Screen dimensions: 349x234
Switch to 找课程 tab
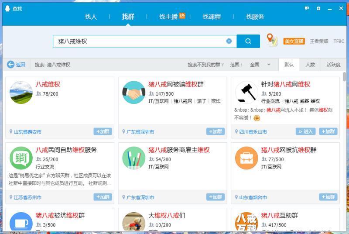tap(212, 17)
